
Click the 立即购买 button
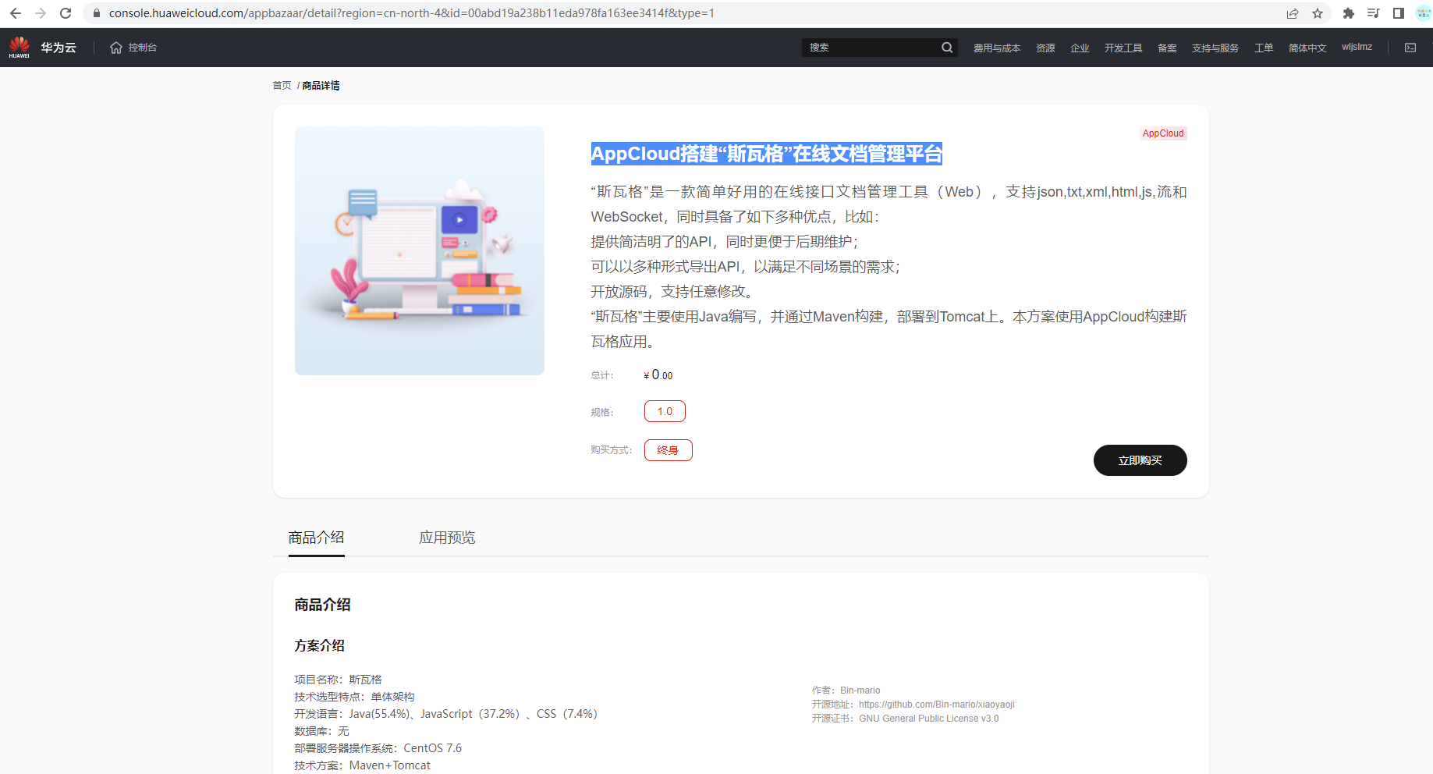click(x=1140, y=460)
